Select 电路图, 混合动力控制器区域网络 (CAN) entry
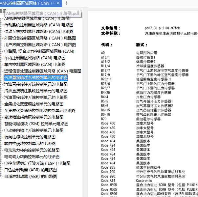The width and height of the screenshot is (198, 197). [x=39, y=51]
